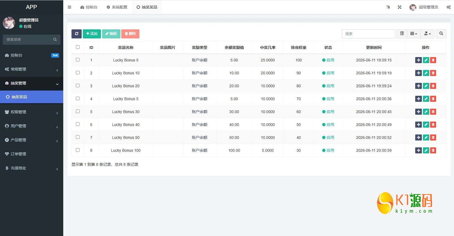This screenshot has height=236, width=454.
Task: Select checkbox for Lucky Bonus 30
Action: point(78,111)
